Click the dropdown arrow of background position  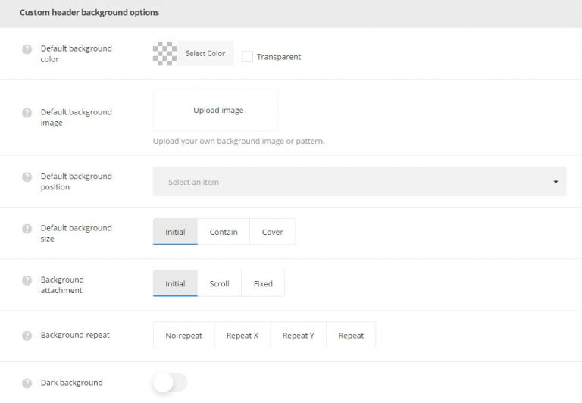pyautogui.click(x=555, y=182)
